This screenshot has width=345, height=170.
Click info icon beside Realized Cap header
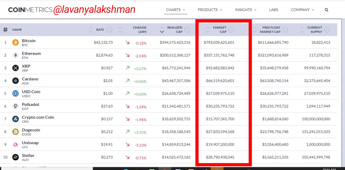187,30
